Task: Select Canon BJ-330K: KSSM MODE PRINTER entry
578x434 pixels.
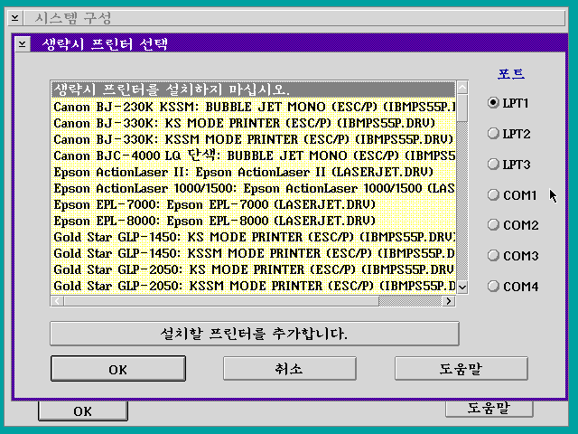Action: click(253, 139)
